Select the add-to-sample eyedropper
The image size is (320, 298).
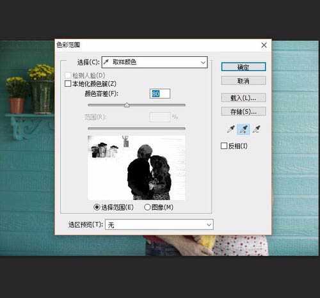pyautogui.click(x=243, y=129)
